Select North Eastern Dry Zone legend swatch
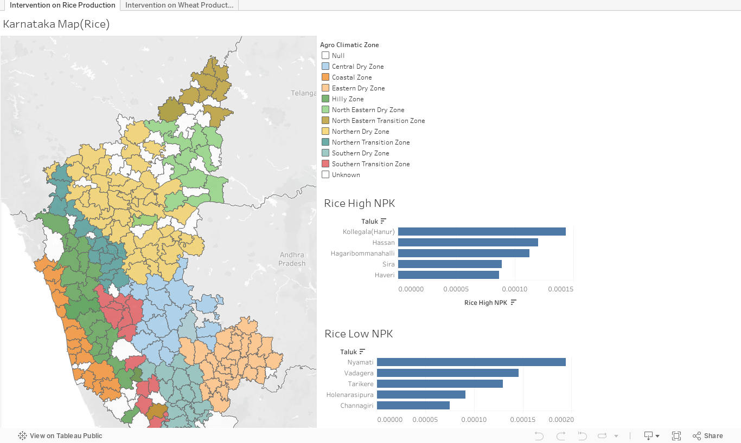Viewport: 741px width, 443px height. coord(325,109)
